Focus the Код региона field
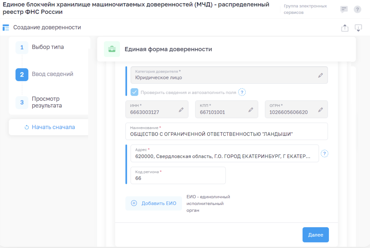The image size is (370, 248). tap(178, 178)
